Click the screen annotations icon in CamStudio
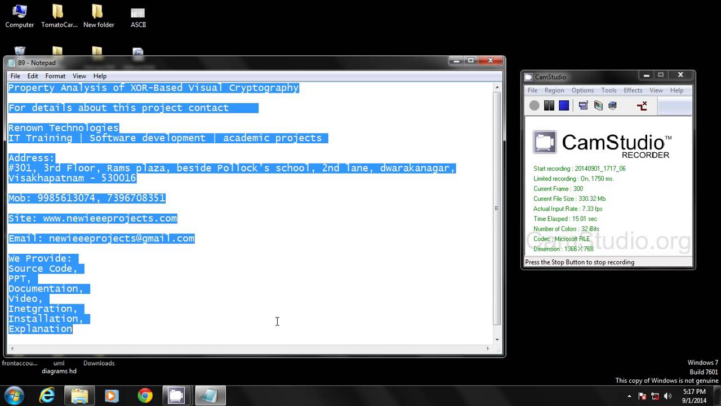Screen dimensions: 721x406 pyautogui.click(x=598, y=105)
